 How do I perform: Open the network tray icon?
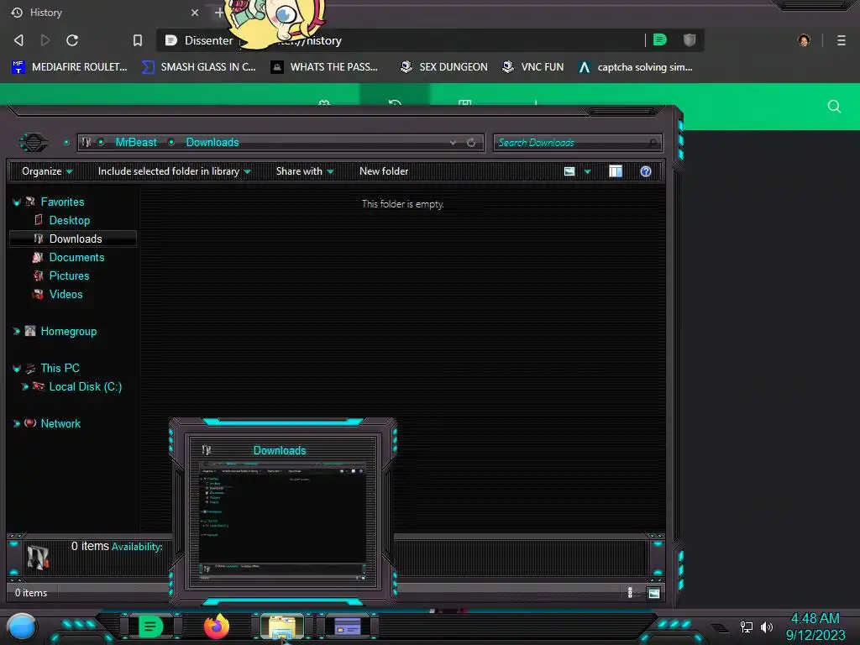[746, 627]
